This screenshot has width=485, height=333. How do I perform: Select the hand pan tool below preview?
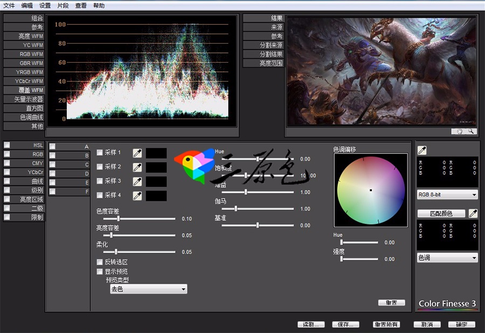click(x=460, y=131)
